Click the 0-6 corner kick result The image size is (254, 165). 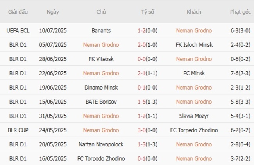[240, 59]
